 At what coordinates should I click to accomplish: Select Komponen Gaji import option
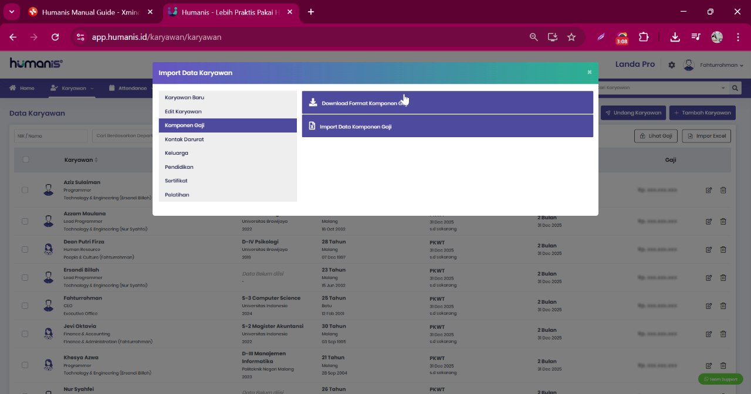tap(228, 125)
